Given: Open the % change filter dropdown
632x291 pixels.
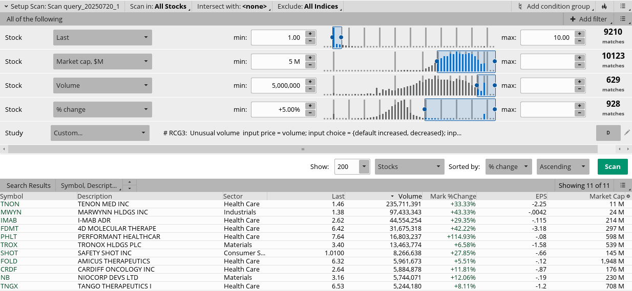Looking at the screenshot, I should tap(102, 109).
